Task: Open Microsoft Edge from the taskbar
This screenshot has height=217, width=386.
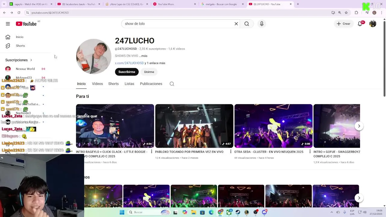Action: click(x=211, y=212)
